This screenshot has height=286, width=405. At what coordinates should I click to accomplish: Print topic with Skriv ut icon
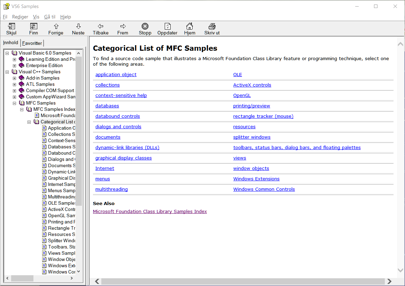pyautogui.click(x=212, y=26)
